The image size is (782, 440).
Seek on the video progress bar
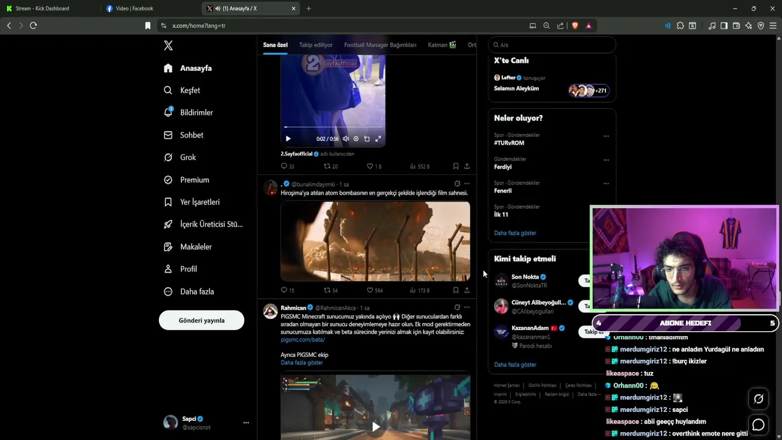coord(333,127)
